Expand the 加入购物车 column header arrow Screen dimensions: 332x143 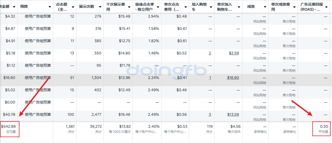[211, 7]
